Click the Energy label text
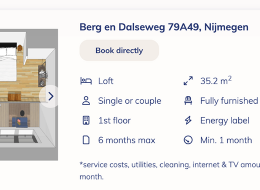260x190 pixels. [225, 120]
